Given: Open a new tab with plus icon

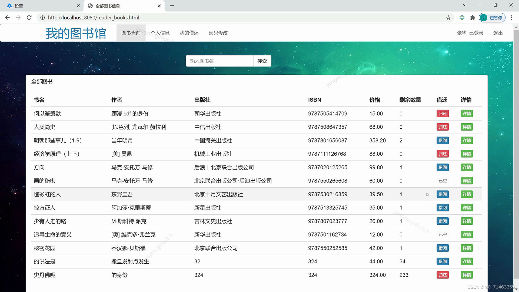Looking at the screenshot, I should [x=172, y=6].
